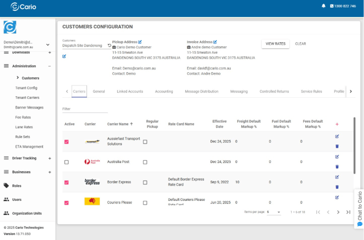Image resolution: width=364 pixels, height=240 pixels.
Task: Edit the Pickup Address pencil icon
Action: pos(140,42)
